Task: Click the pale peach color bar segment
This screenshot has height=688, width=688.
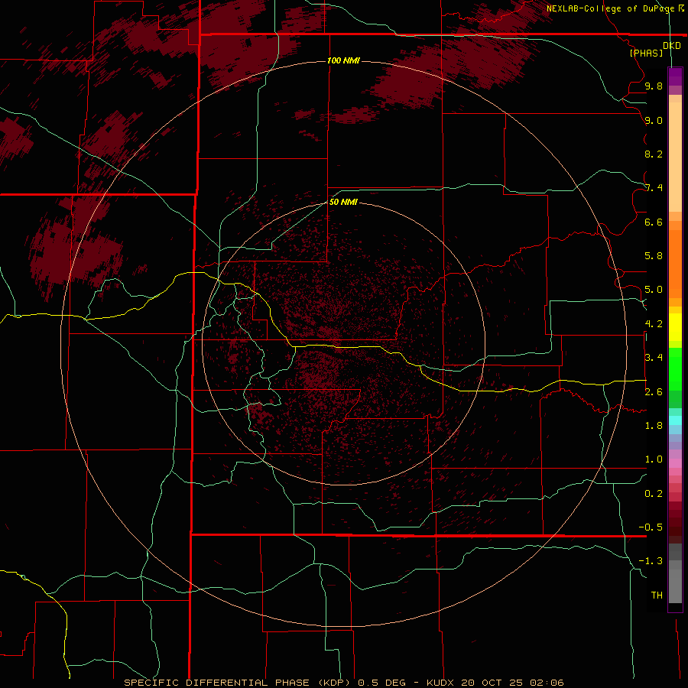Action: pos(675,157)
